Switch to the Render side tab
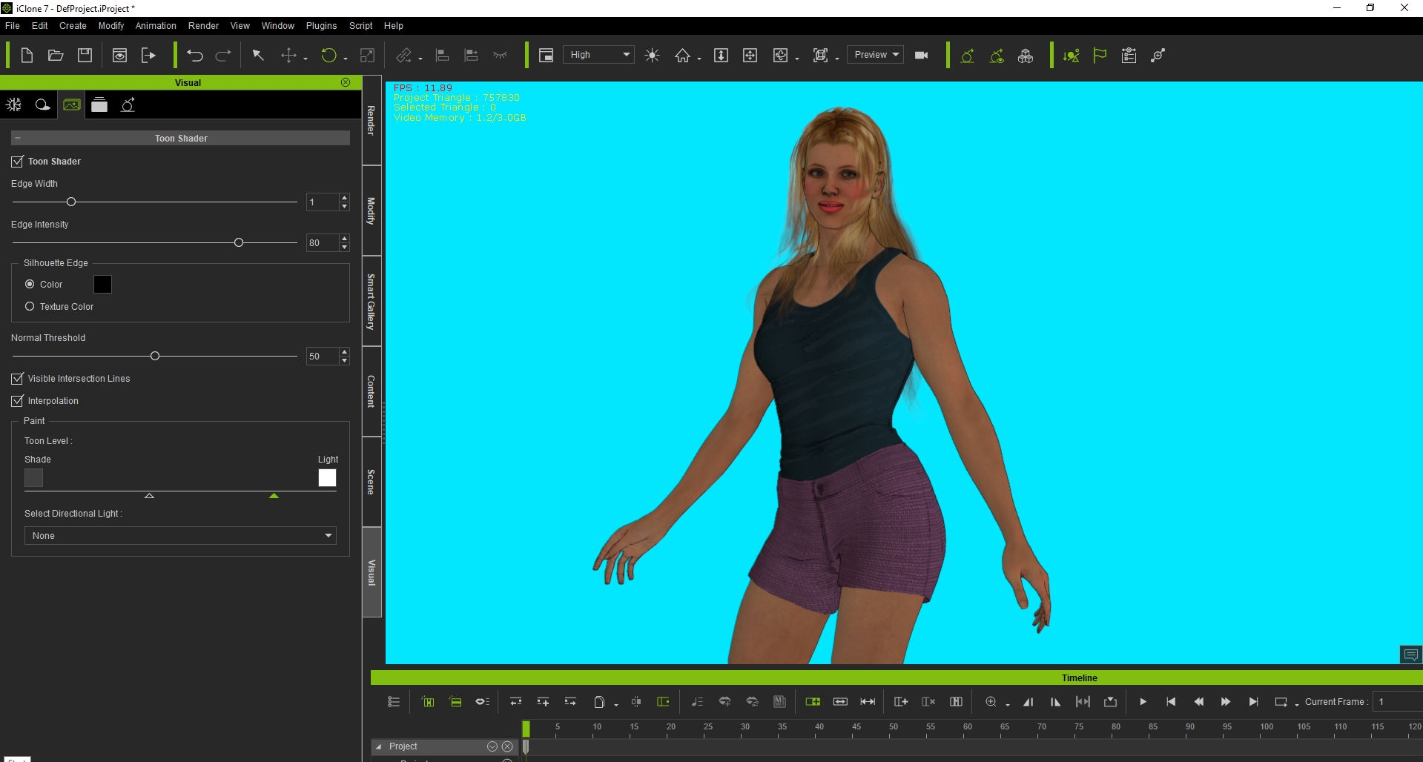 pos(372,120)
